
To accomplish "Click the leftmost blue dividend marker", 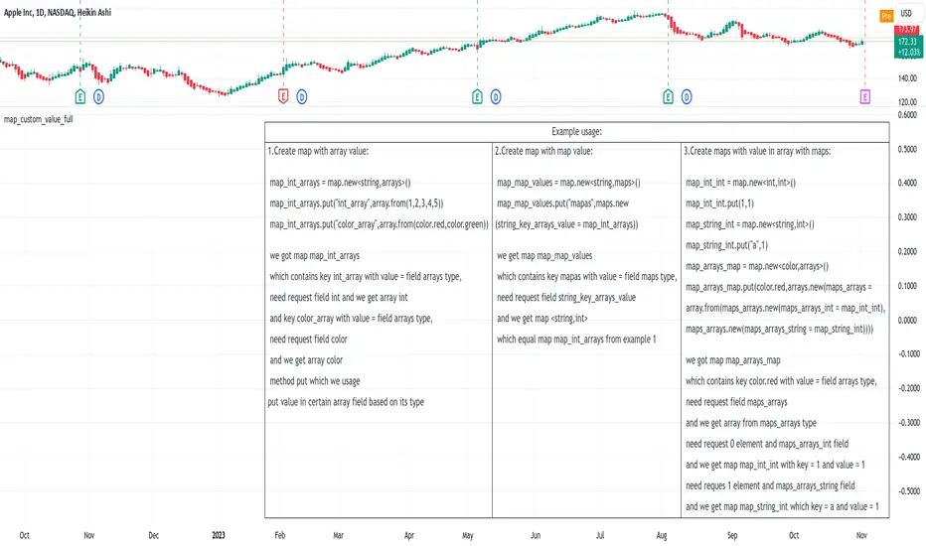I will (x=98, y=96).
